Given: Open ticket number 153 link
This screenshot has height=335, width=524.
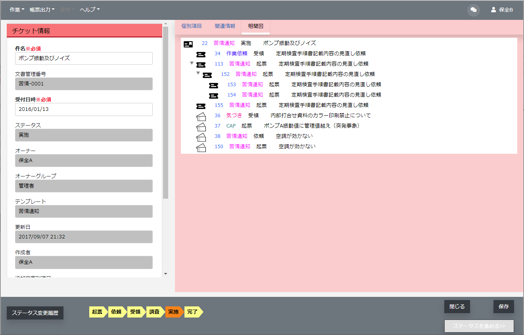Looking at the screenshot, I should (232, 84).
